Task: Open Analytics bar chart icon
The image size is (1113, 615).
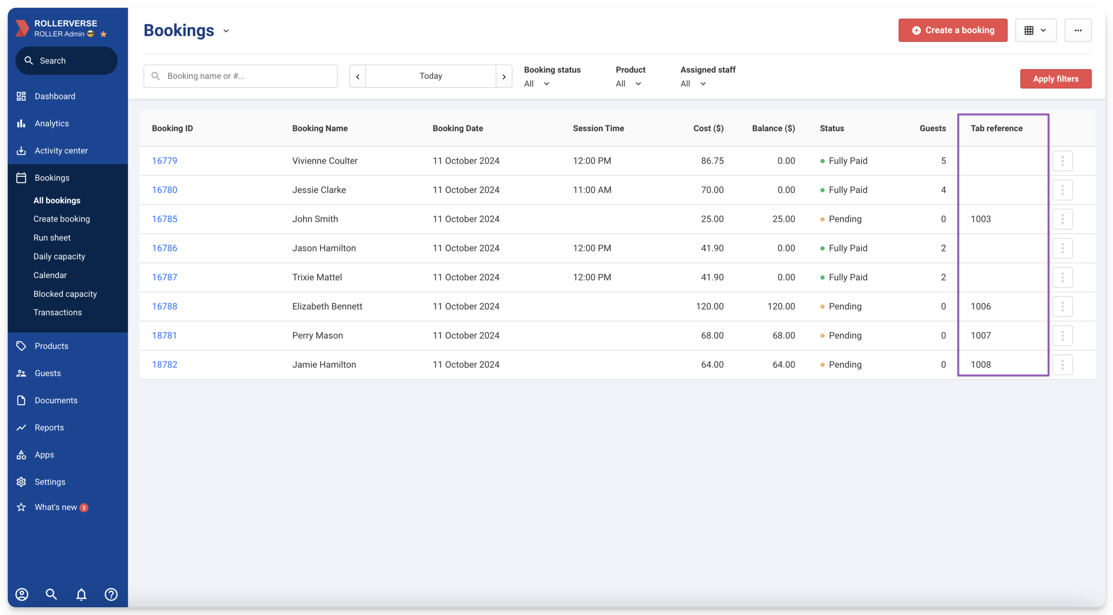Action: coord(21,124)
